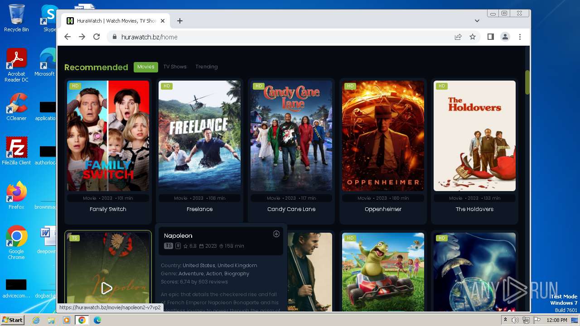580x326 pixels.
Task: Click the 12:08 PM taskbar clock
Action: click(557, 320)
